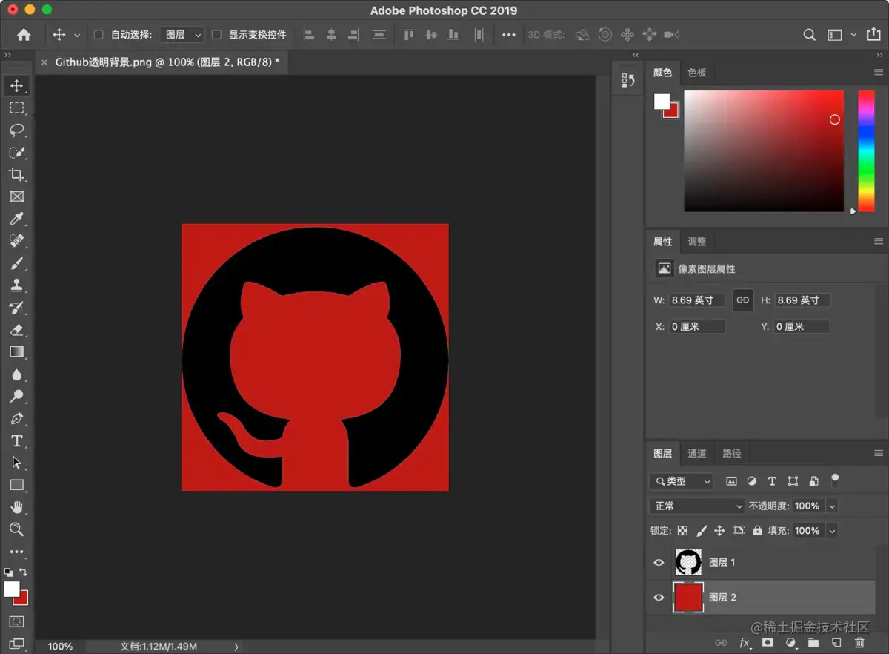The height and width of the screenshot is (654, 889).
Task: Open the 图层 auto-select target dropdown
Action: pyautogui.click(x=182, y=35)
